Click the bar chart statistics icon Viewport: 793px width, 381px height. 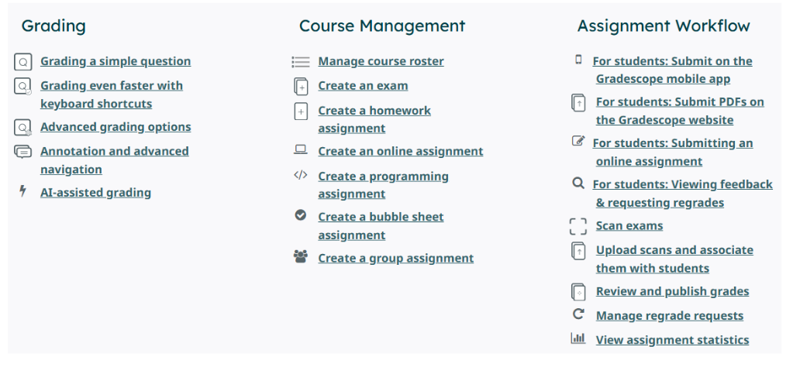578,338
